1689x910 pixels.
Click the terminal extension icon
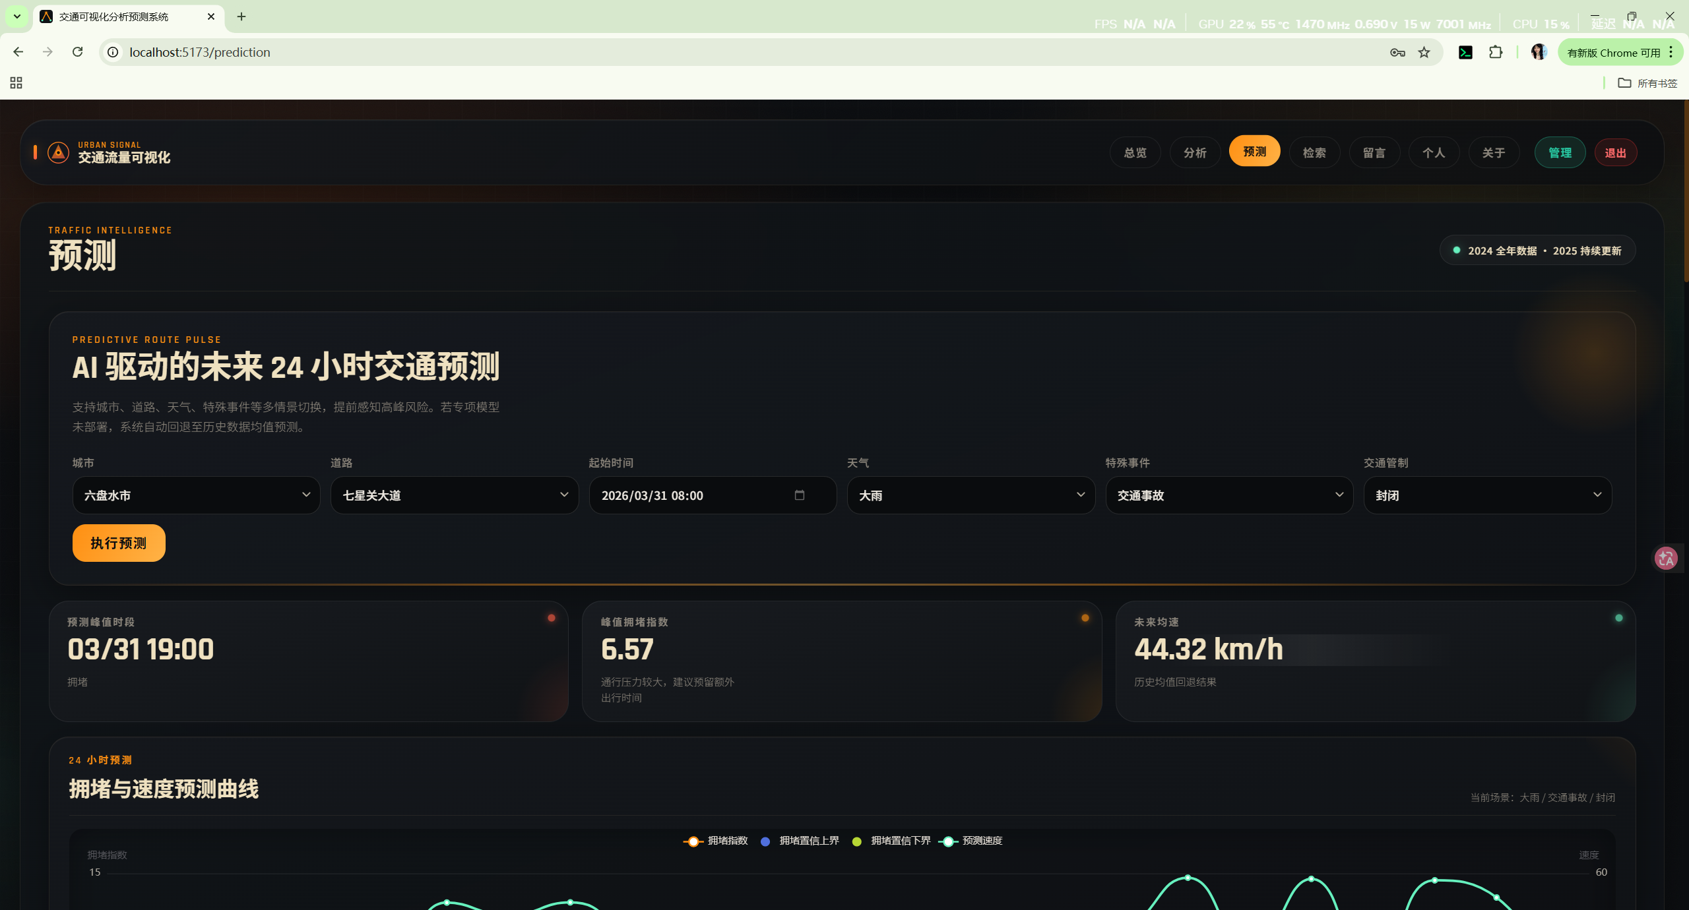[x=1465, y=53]
